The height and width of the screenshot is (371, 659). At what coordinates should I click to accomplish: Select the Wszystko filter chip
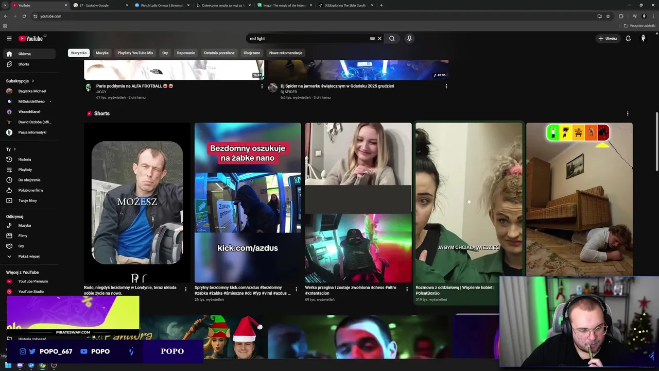coord(79,53)
